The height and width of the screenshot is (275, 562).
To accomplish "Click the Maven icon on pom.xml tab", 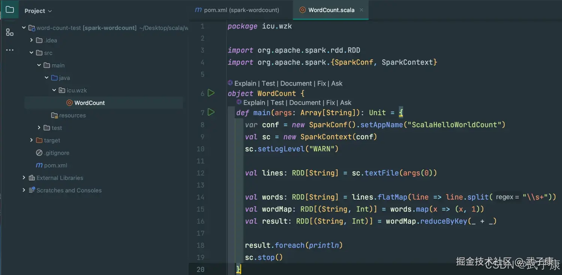I will 198,10.
